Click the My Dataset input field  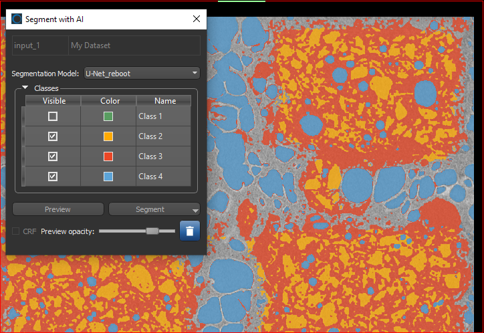pos(133,45)
